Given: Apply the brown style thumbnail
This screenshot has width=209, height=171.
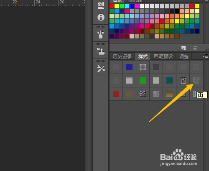Looking at the screenshot, I should click(129, 94).
